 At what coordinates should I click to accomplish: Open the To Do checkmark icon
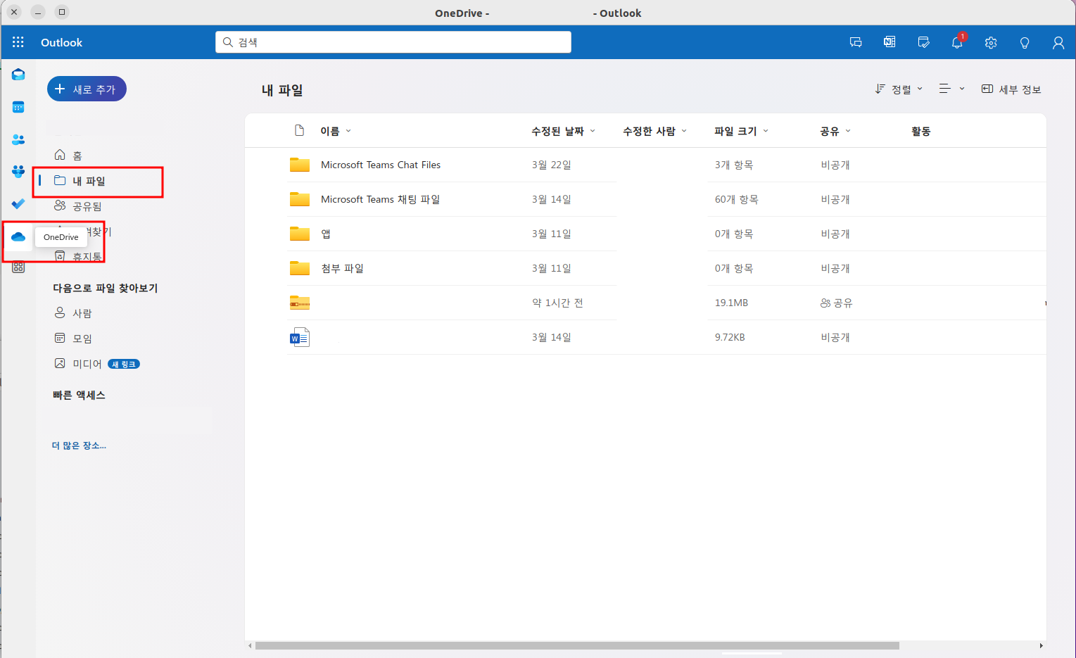pos(18,204)
